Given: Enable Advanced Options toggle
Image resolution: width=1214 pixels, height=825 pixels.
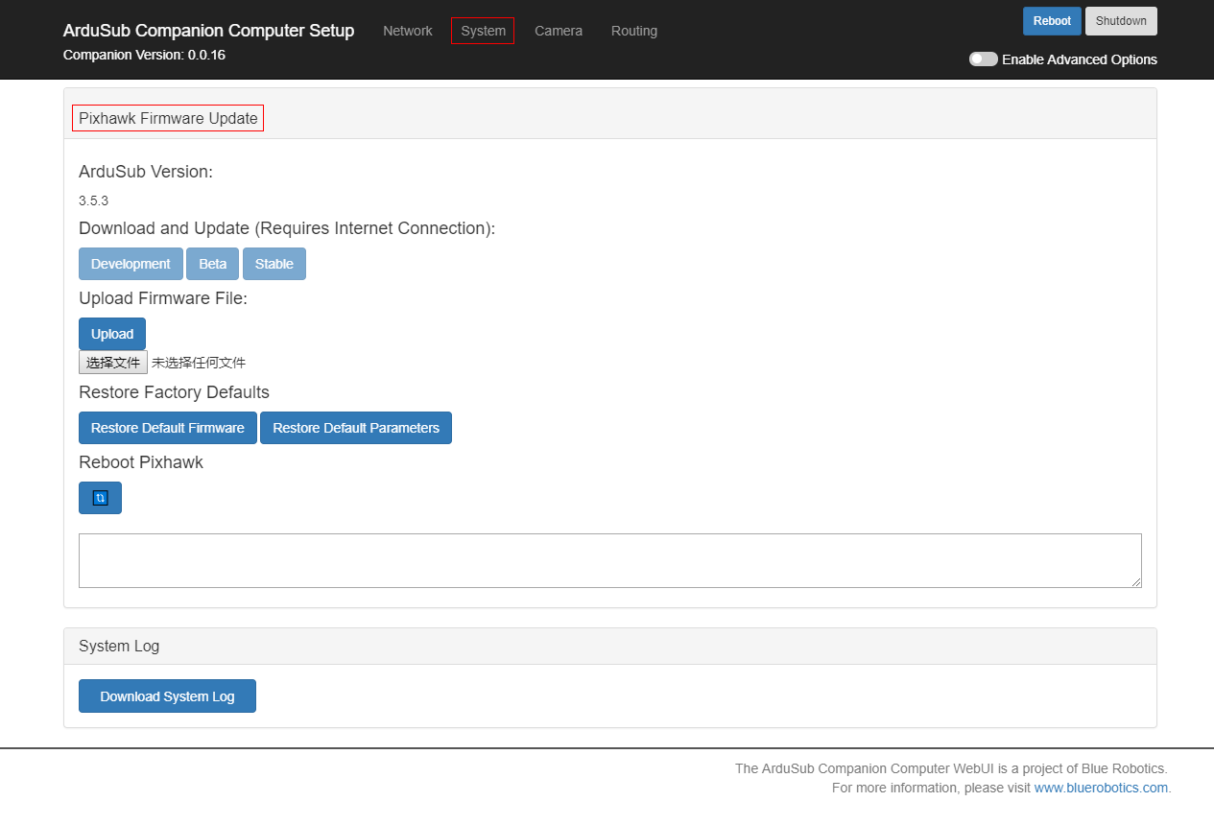Looking at the screenshot, I should tap(983, 59).
